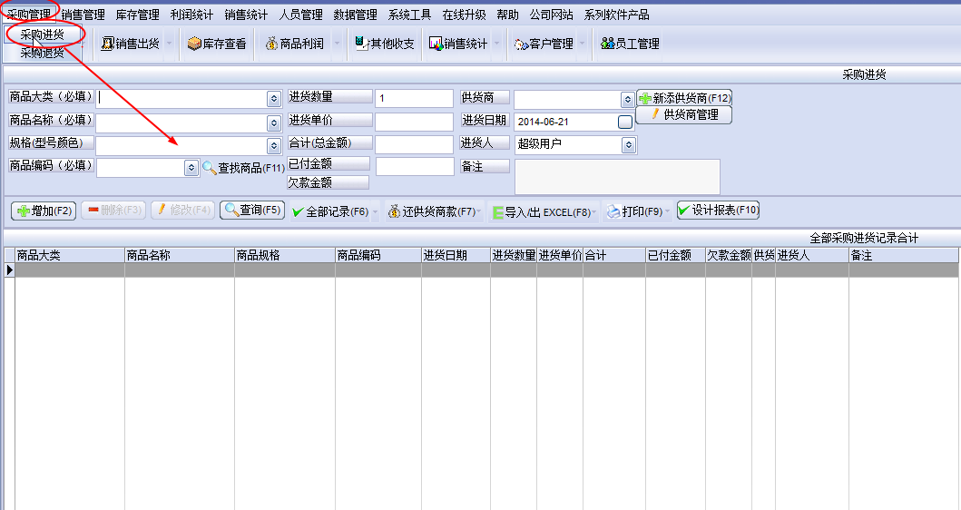This screenshot has height=510, width=961.
Task: Open 其他收支 in the toolbar
Action: pyautogui.click(x=361, y=44)
